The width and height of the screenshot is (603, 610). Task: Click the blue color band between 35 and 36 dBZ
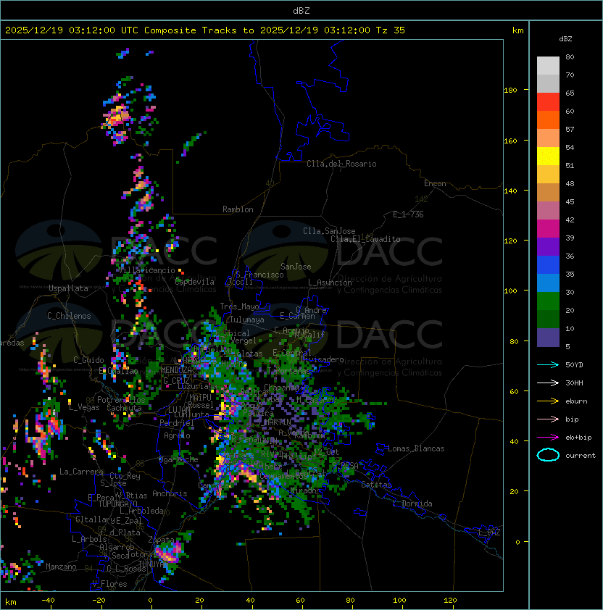click(548, 265)
